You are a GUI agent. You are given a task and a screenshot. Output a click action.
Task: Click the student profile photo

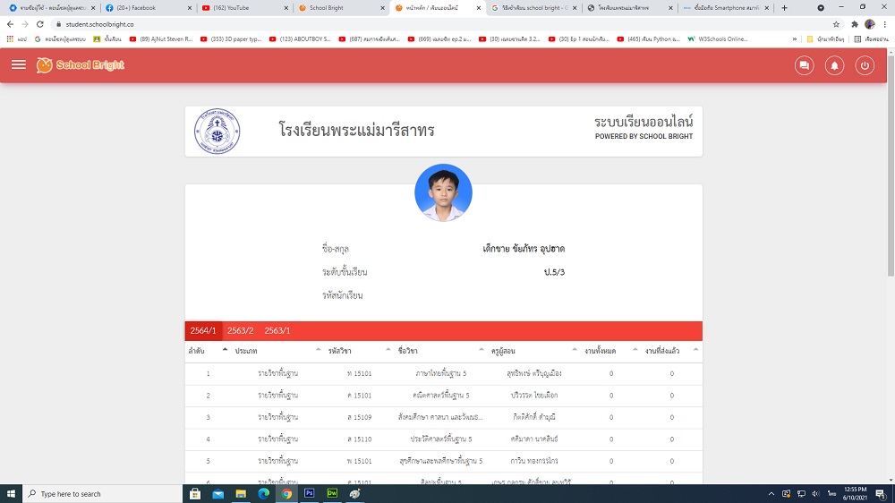click(444, 193)
